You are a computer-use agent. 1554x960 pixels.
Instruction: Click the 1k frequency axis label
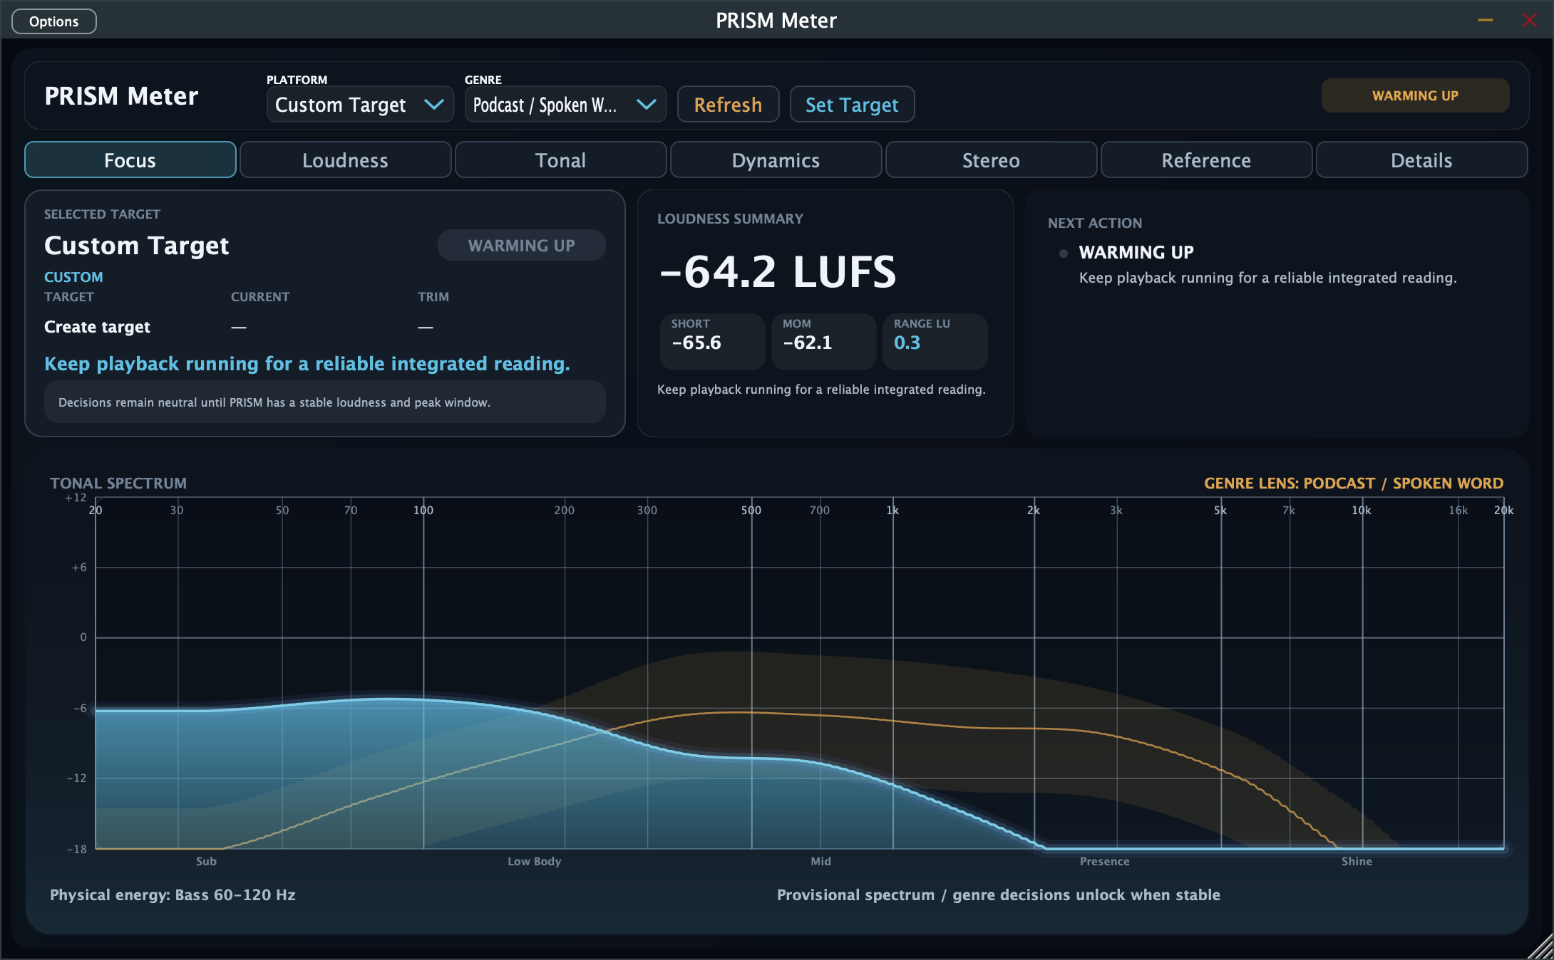click(892, 510)
